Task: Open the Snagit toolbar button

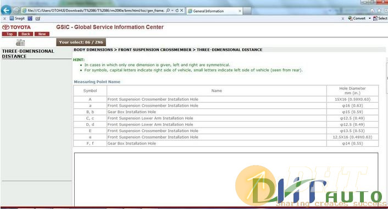Action: (x=17, y=18)
